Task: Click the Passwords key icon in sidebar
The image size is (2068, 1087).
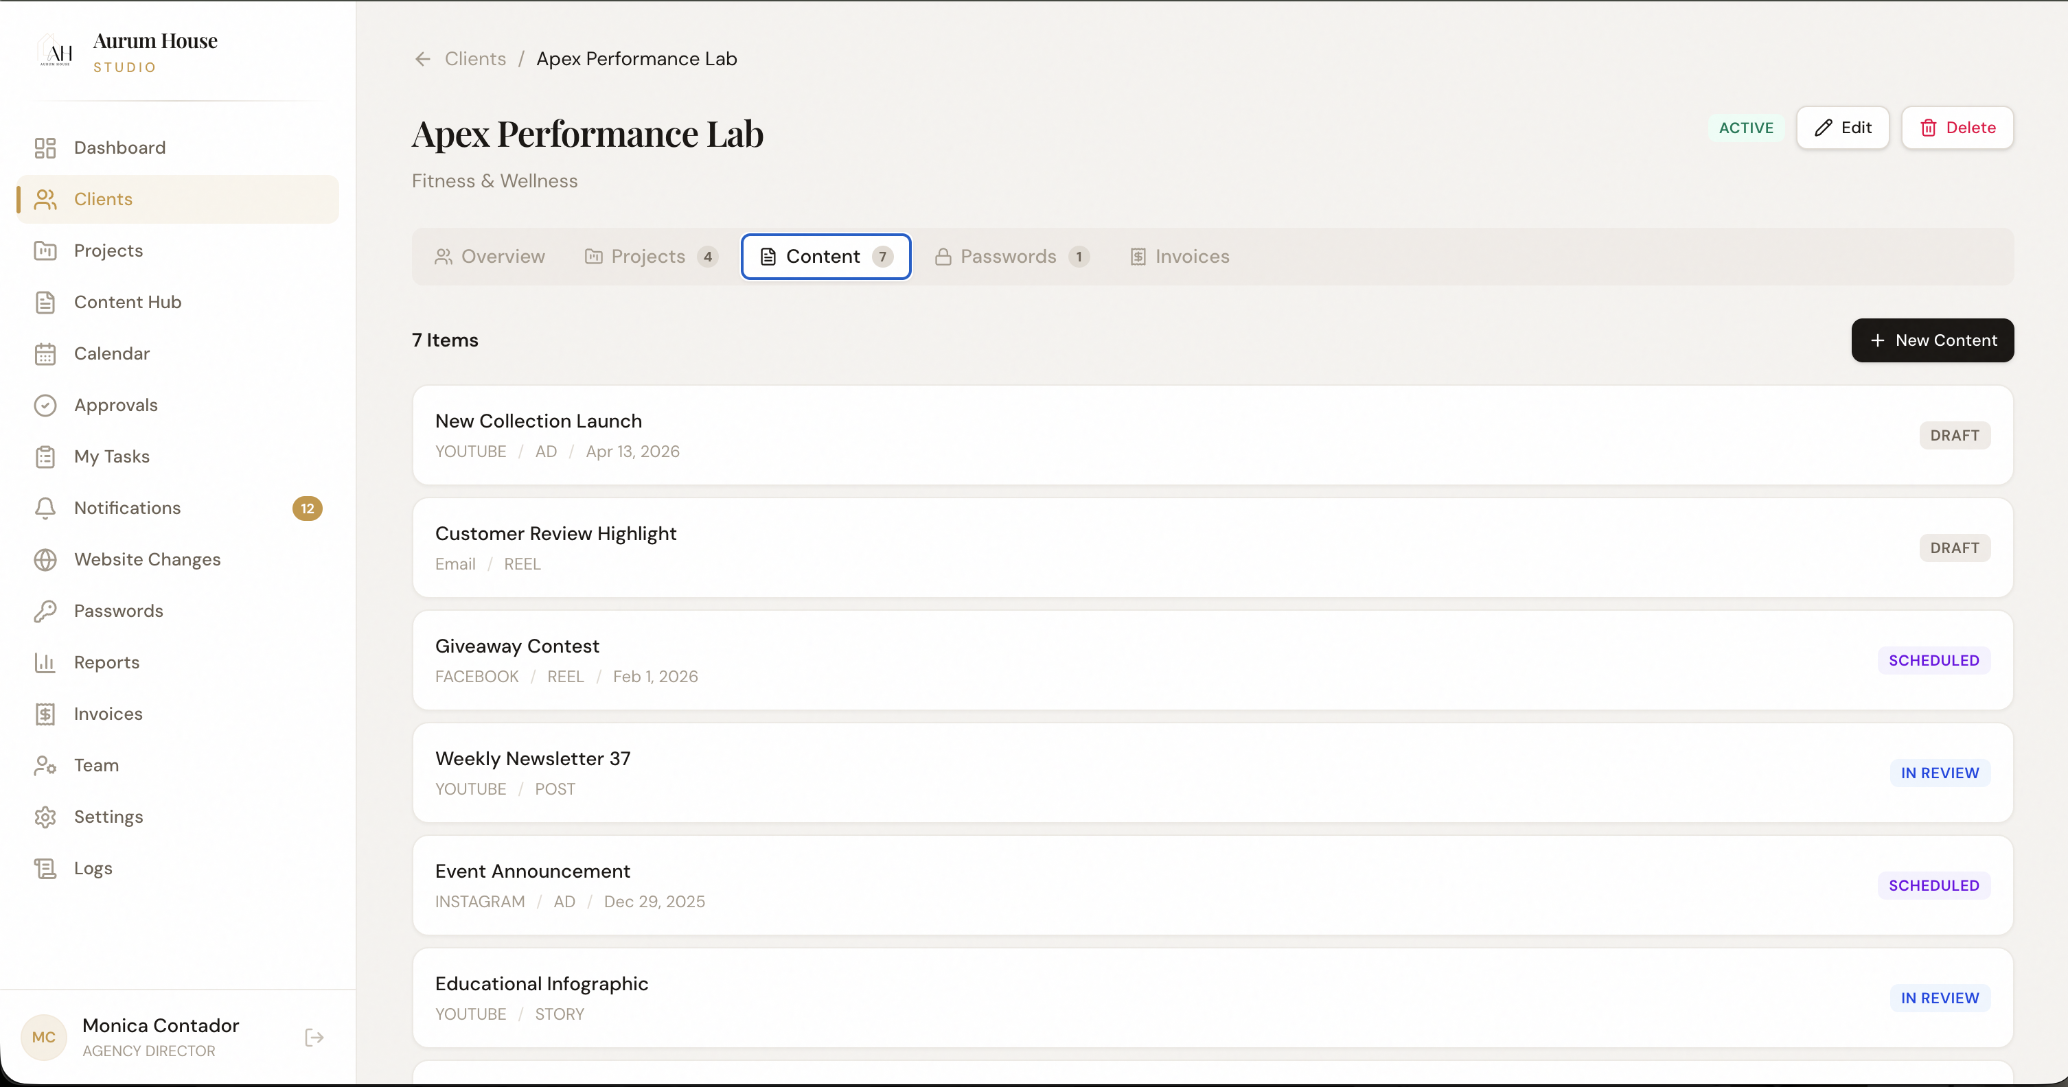Action: [46, 611]
